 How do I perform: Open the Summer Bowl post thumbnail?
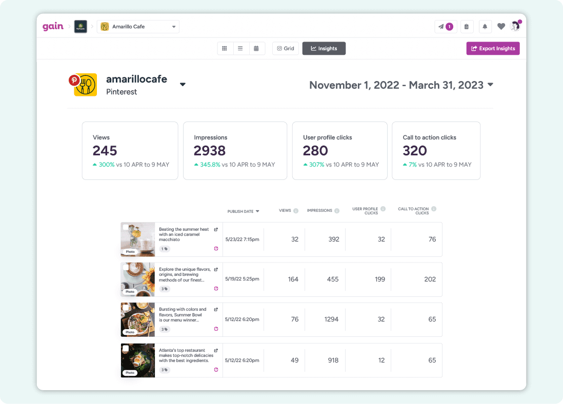(x=137, y=319)
